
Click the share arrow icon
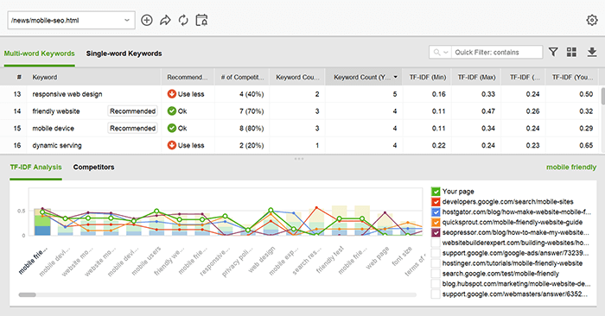pyautogui.click(x=165, y=20)
